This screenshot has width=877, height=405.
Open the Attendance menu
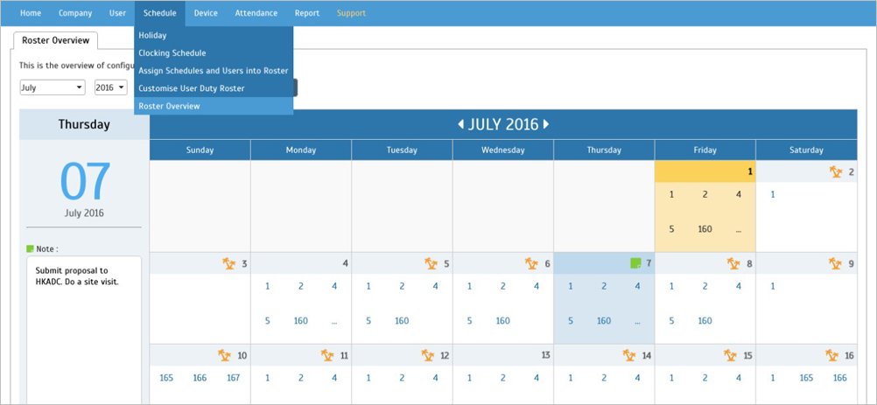click(x=256, y=13)
